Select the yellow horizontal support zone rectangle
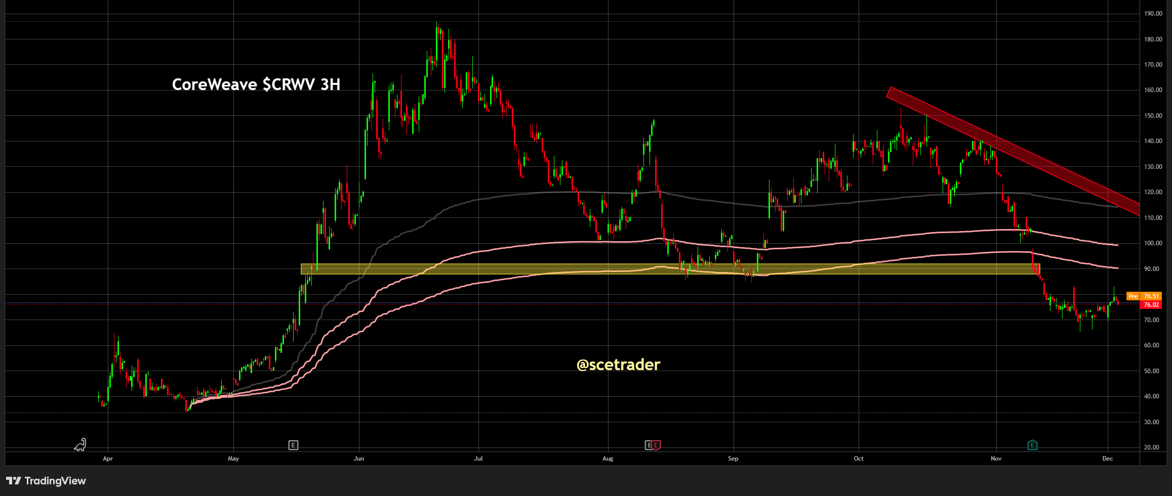Viewport: 1172px width, 496px height. 670,269
